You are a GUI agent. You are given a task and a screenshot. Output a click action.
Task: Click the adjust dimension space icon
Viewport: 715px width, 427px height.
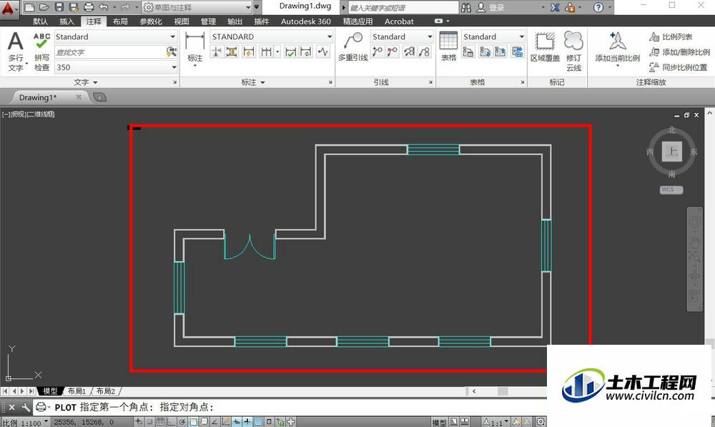coord(232,52)
